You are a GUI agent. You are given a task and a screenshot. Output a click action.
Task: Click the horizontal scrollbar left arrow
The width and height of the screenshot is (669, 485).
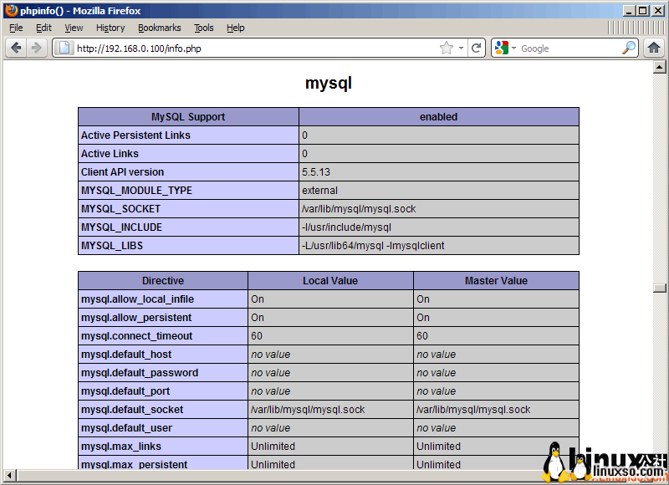(9, 476)
